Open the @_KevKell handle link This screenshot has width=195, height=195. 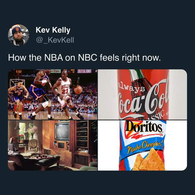[x=55, y=40]
